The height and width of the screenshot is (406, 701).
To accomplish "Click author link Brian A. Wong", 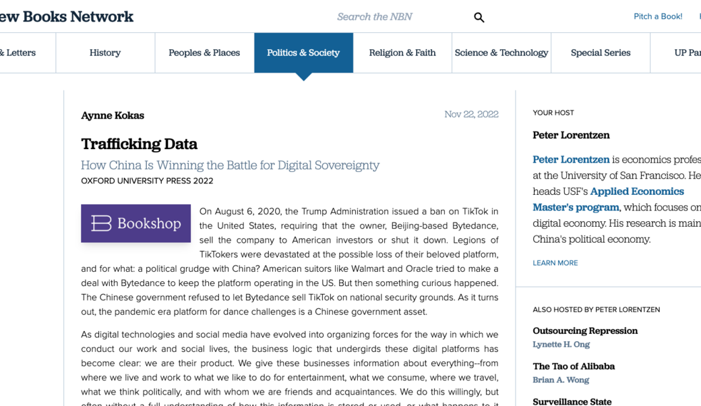I will coord(561,380).
